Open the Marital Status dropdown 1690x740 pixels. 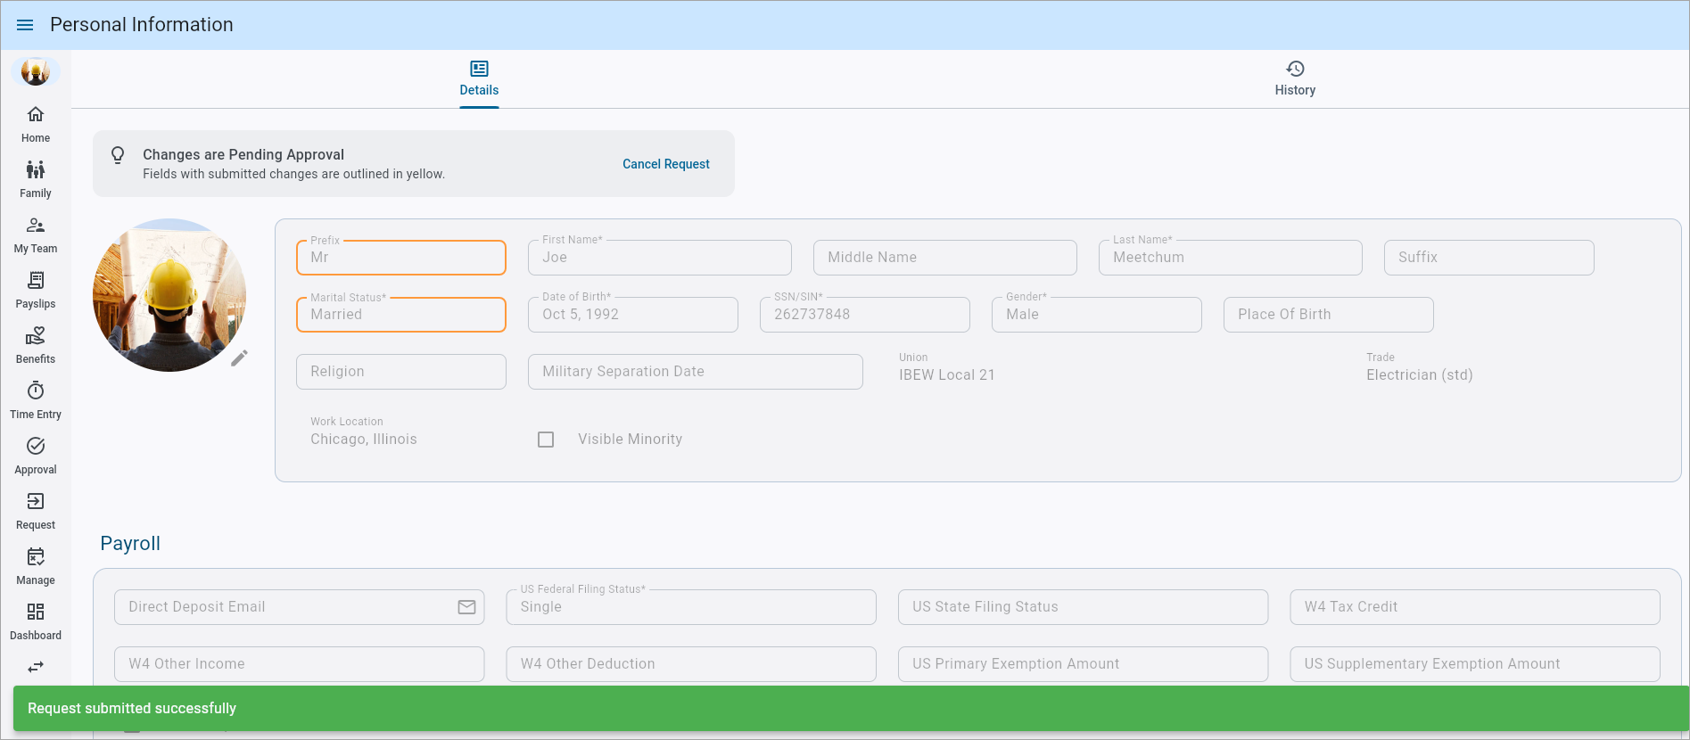click(x=401, y=315)
